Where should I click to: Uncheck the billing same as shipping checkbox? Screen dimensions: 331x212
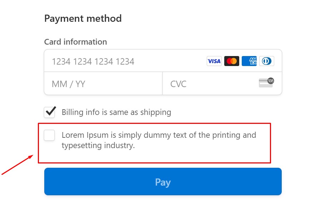tap(49, 112)
